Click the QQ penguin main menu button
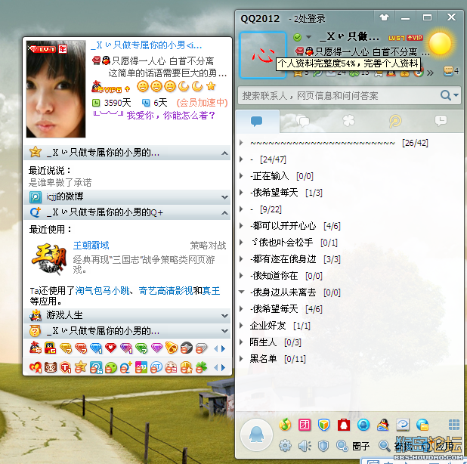The height and width of the screenshot is (464, 467). (x=256, y=434)
